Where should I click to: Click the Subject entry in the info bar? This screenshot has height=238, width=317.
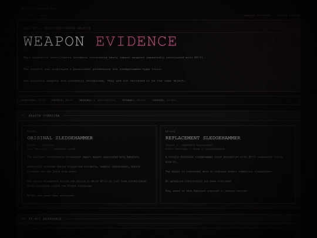tap(62, 100)
